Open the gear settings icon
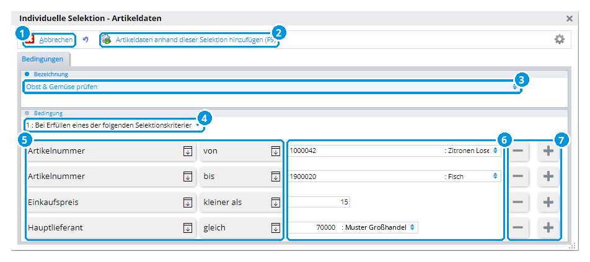The image size is (590, 262). [560, 40]
